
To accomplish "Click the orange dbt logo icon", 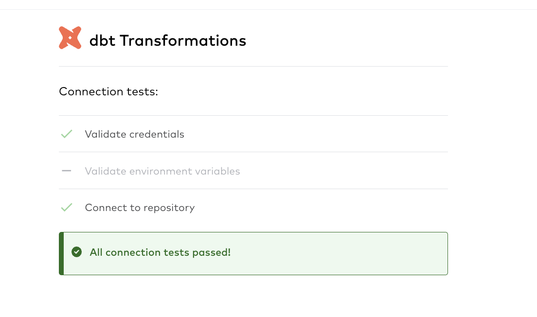I will [x=70, y=37].
